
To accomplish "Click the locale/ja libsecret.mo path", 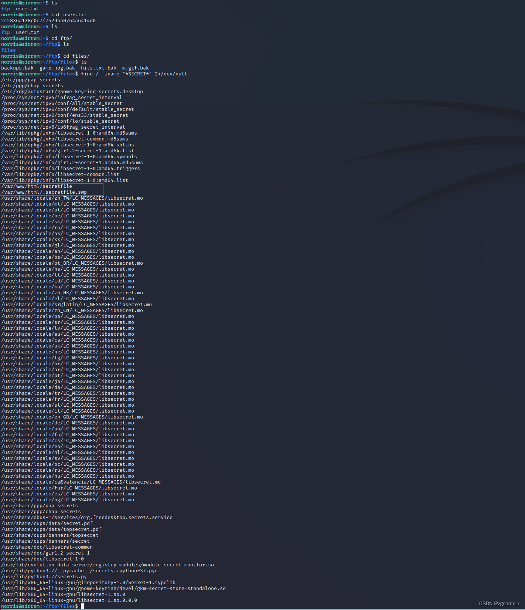I will [68, 382].
